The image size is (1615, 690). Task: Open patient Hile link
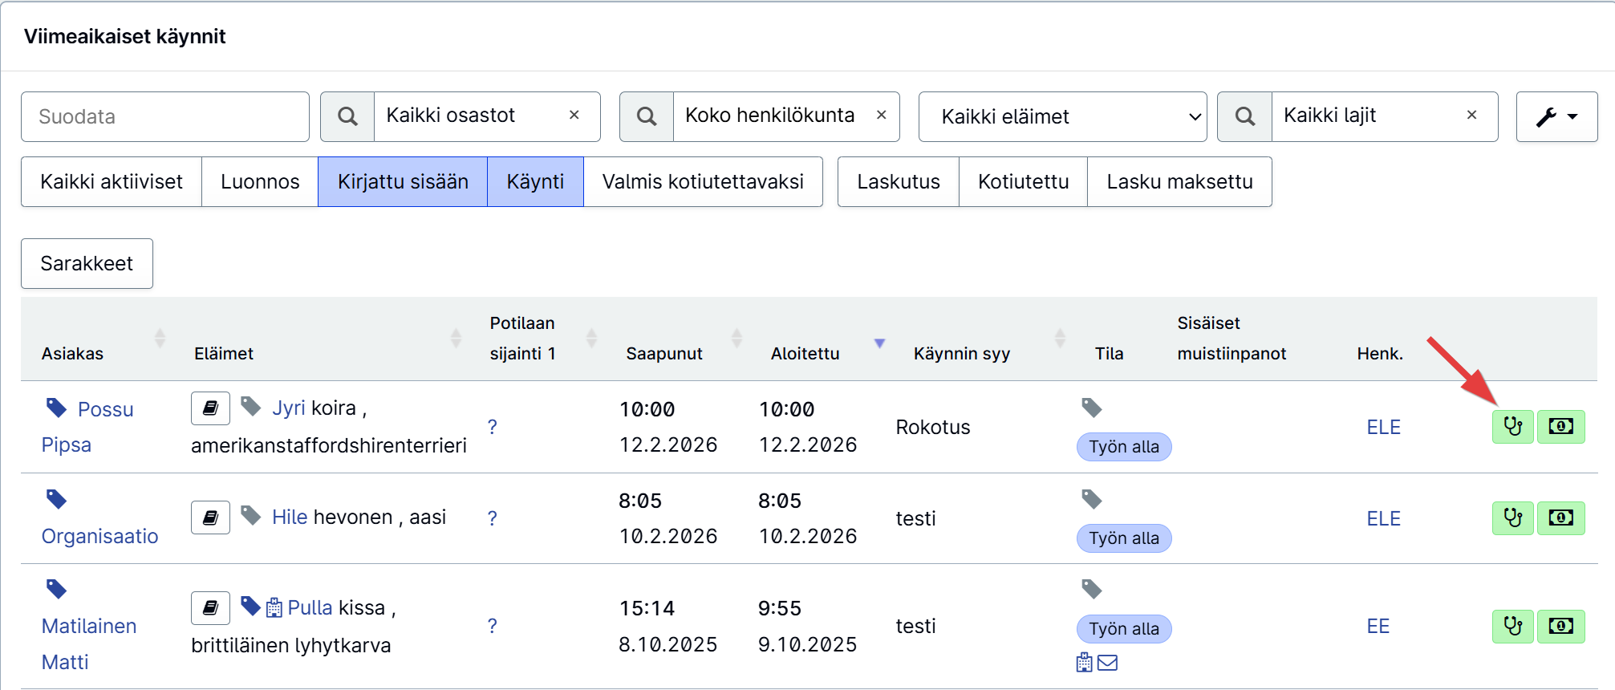point(290,517)
